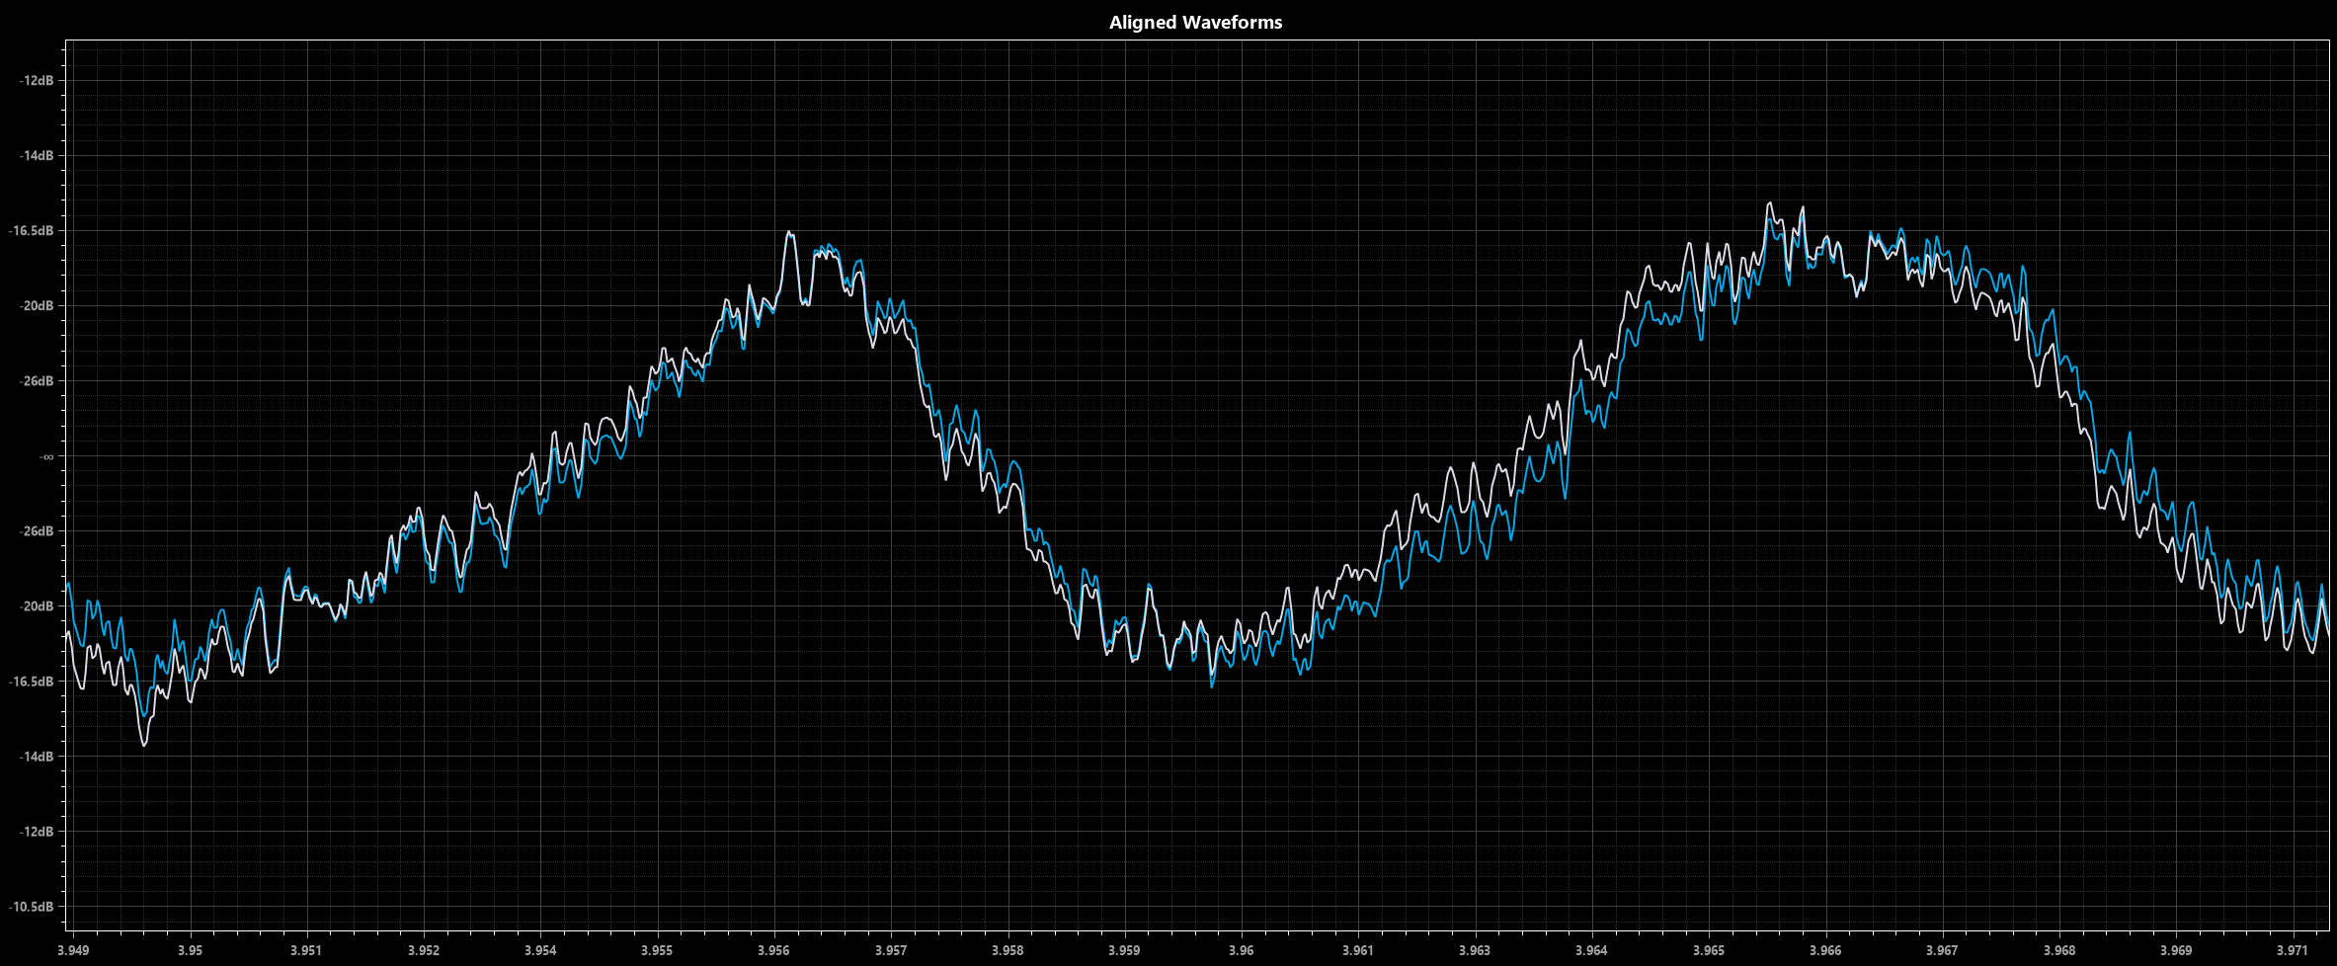This screenshot has height=966, width=2337.
Task: Click the 3.951 time axis label
Action: tap(306, 951)
